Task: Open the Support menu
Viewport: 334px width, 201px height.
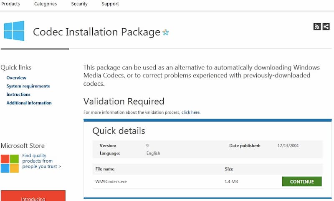Action: 110,4
